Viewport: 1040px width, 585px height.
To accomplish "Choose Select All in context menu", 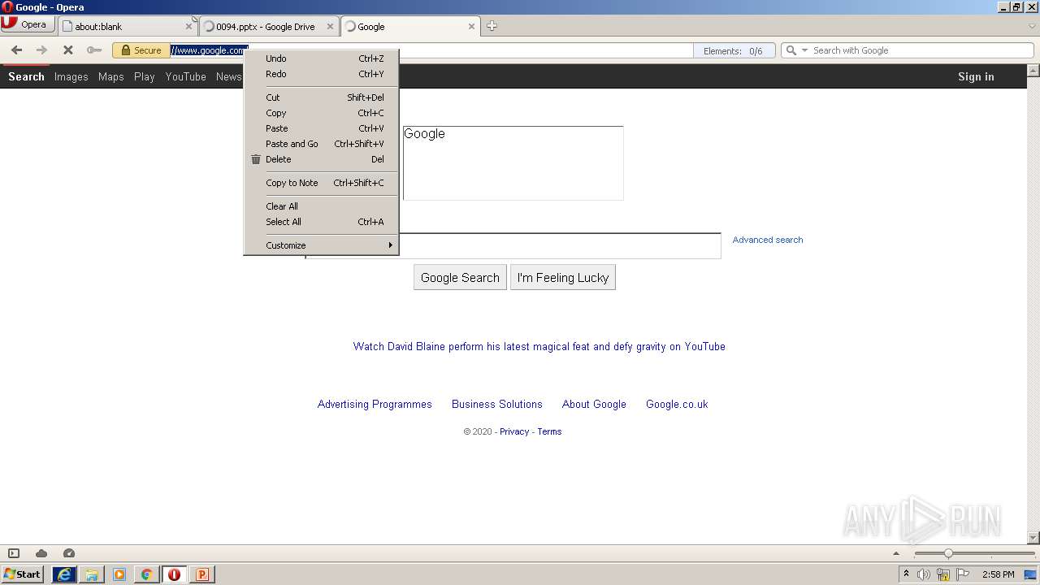I will tap(321, 222).
